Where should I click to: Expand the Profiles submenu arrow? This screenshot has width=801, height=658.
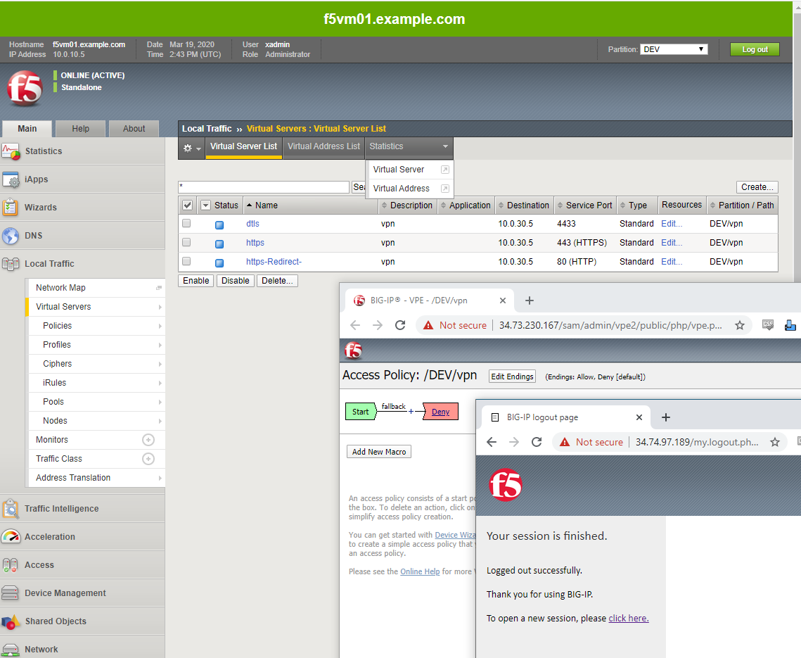[160, 345]
